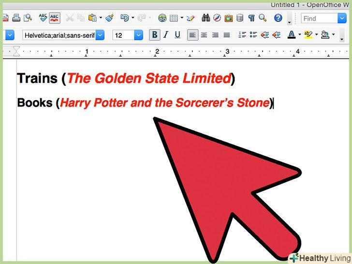The width and height of the screenshot is (352, 264).
Task: Toggle Bold formatting button
Action: [x=155, y=35]
